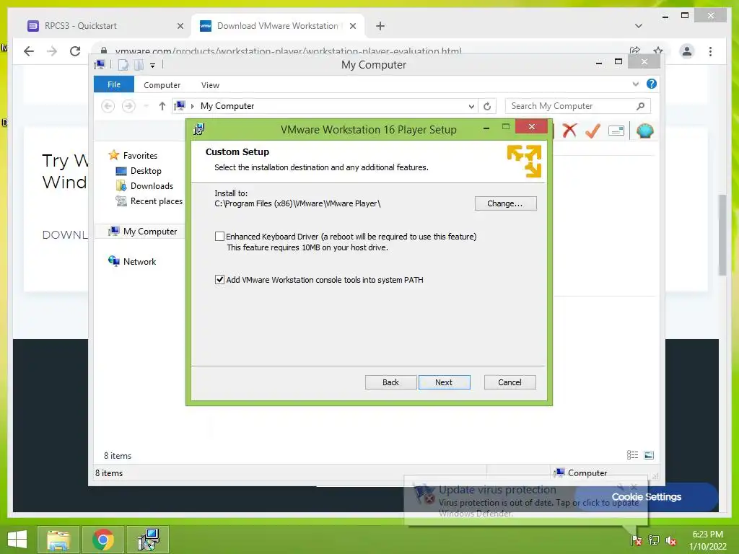
Task: Click the Update virus protection notification
Action: coord(525,501)
